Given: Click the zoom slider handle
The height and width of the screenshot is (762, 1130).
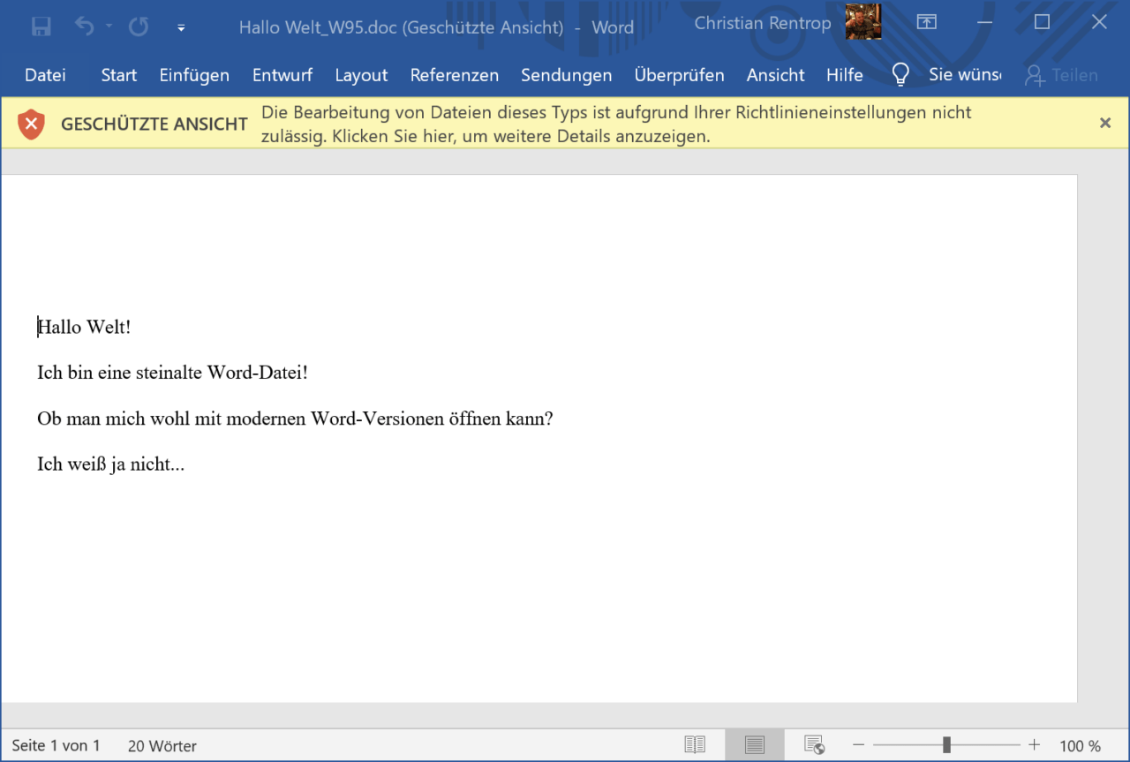Looking at the screenshot, I should pos(946,745).
